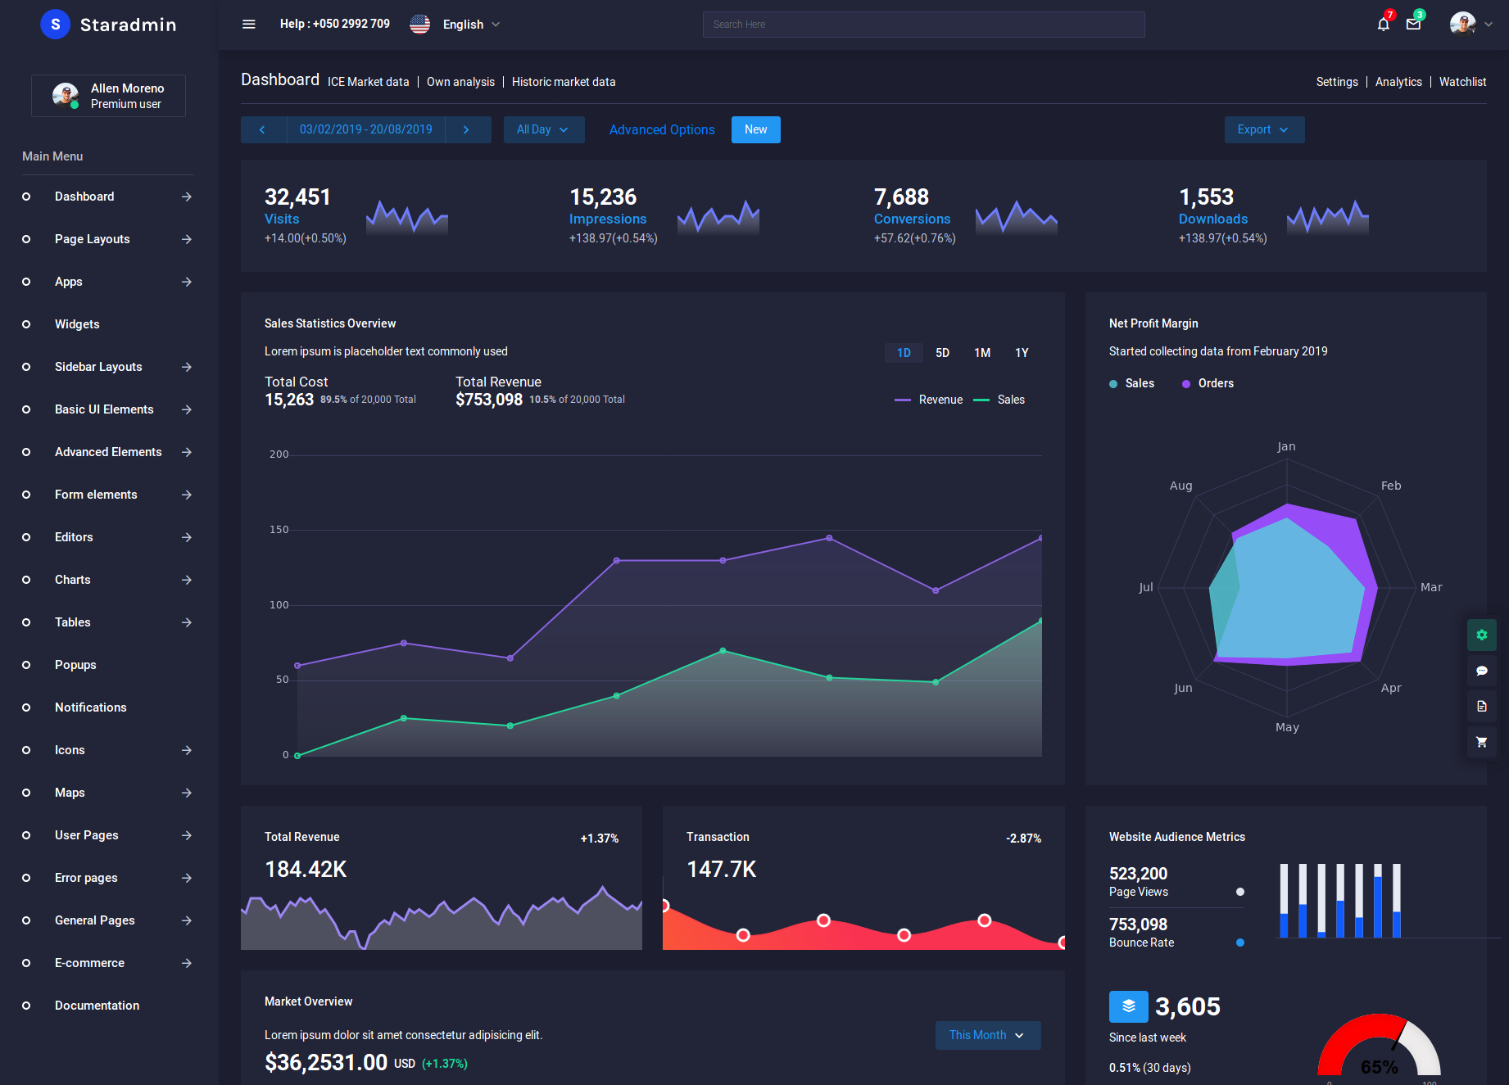Screen dimensions: 1509x1085
Task: Toggle the Orders legend in radar chart
Action: pyautogui.click(x=1208, y=383)
